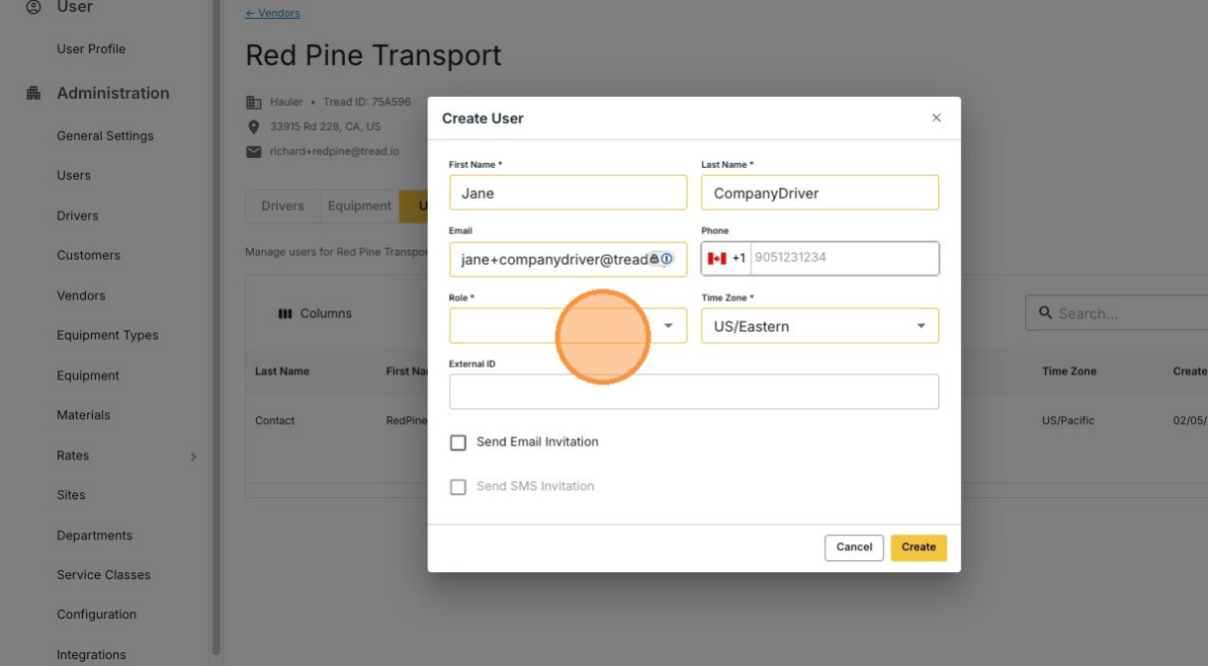
Task: Open General Settings in sidebar
Action: [105, 136]
